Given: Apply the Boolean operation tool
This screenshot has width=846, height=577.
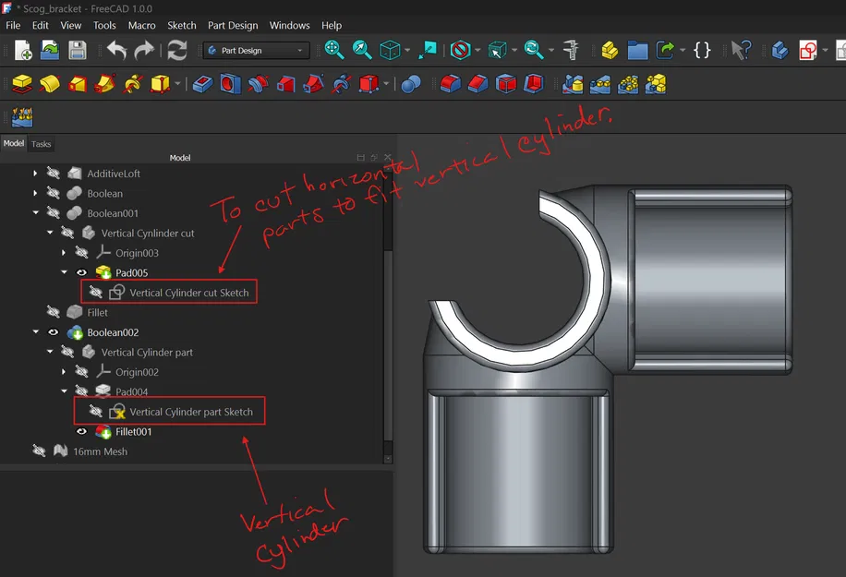Looking at the screenshot, I should (x=411, y=84).
